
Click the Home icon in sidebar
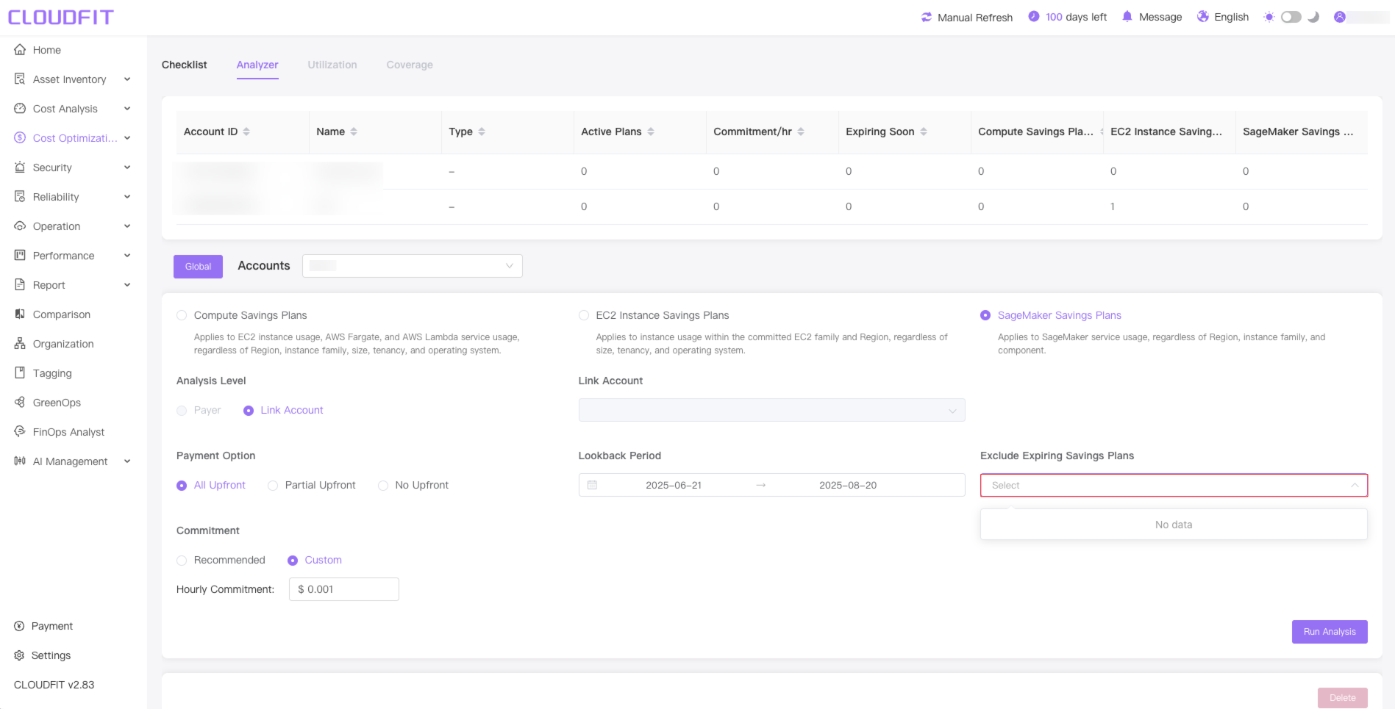pos(20,50)
